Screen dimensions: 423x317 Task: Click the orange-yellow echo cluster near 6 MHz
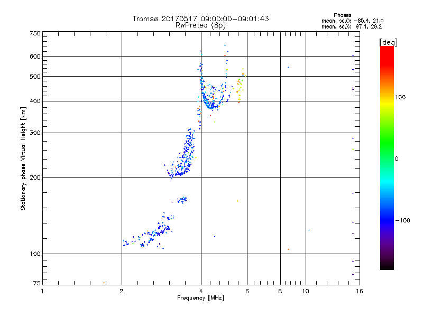tap(240, 86)
